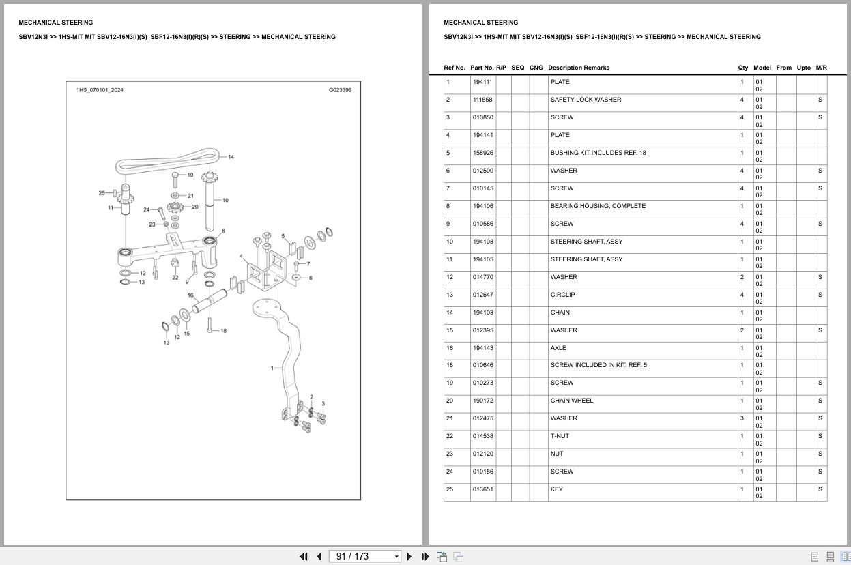Click part number 014538
851x565 pixels.
click(x=482, y=436)
